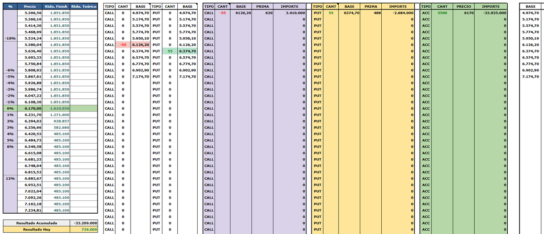Click price cell 5.750,84

pyautogui.click(x=30, y=64)
